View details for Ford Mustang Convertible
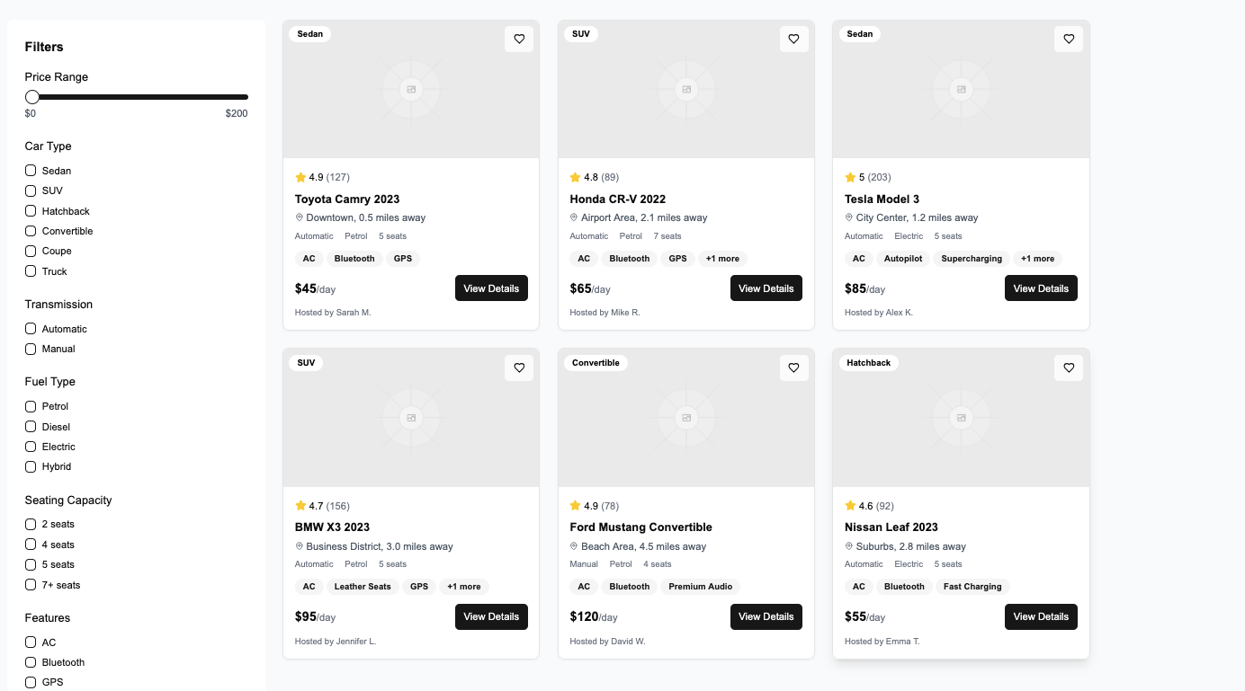Viewport: 1245px width, 691px height. click(x=766, y=616)
